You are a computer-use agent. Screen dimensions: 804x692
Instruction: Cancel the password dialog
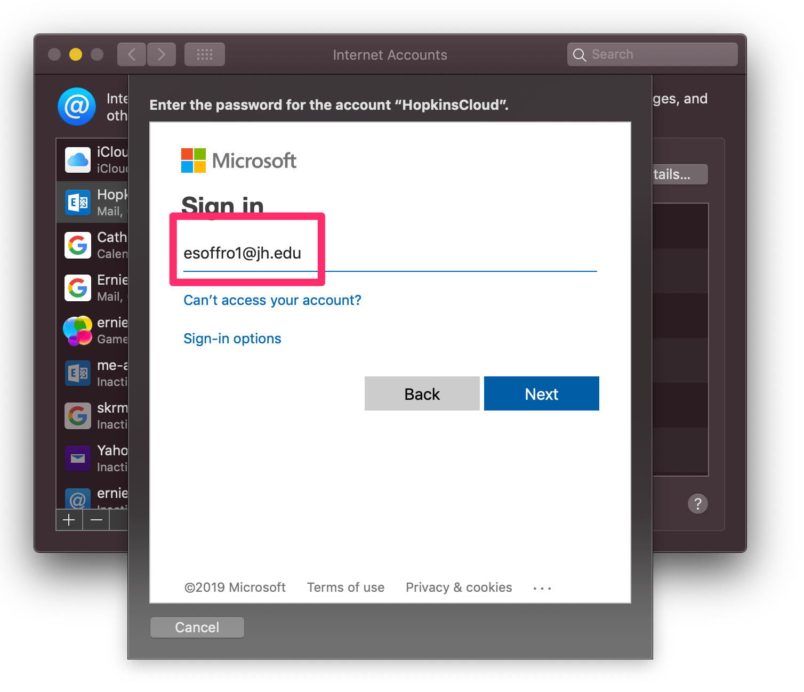197,627
